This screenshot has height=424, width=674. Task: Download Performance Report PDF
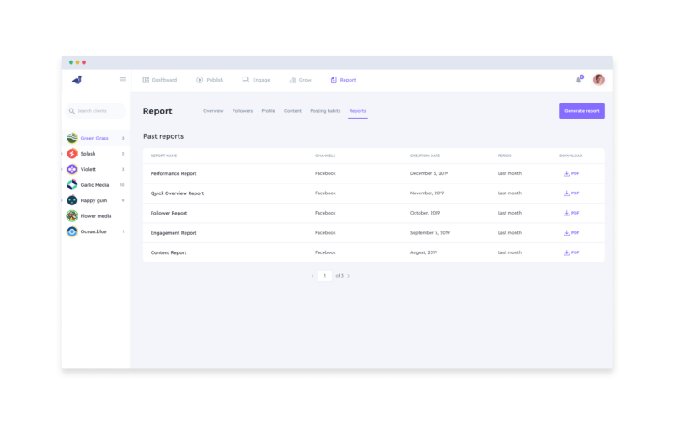pyautogui.click(x=571, y=173)
